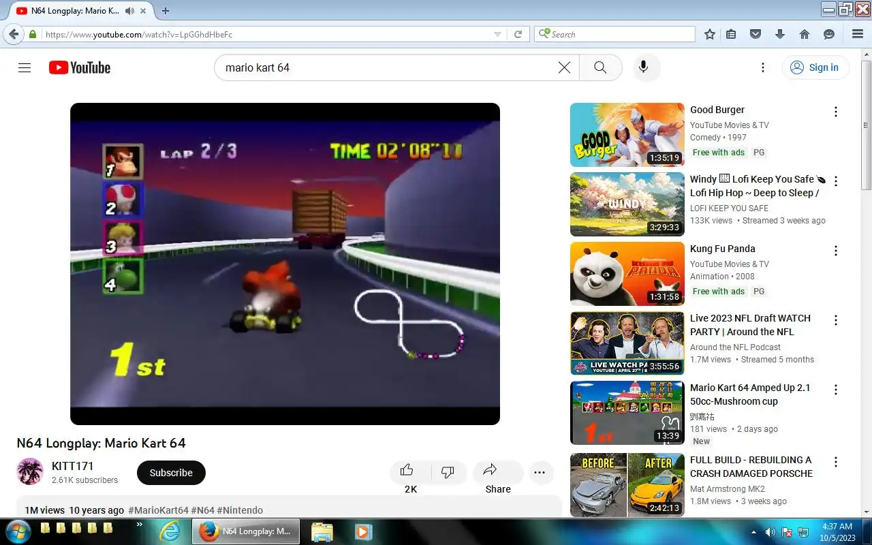Expand taskbar quick launch chevron
The image size is (872, 545).
(140, 525)
